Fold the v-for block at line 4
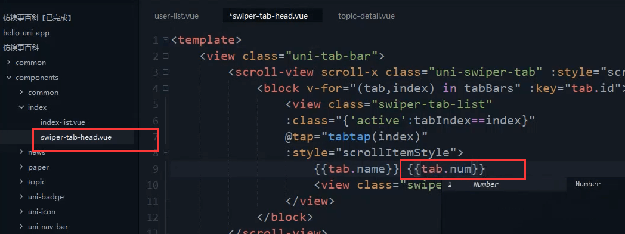This screenshot has height=234, width=625. [165, 88]
